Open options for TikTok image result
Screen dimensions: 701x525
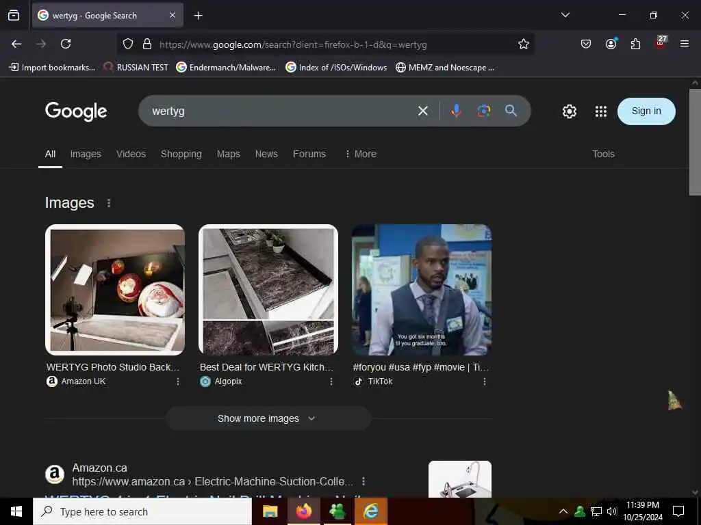click(x=485, y=381)
